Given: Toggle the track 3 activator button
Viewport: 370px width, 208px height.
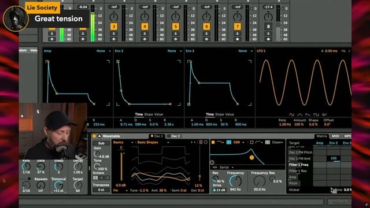Looking at the screenshot, I should (114, 27).
